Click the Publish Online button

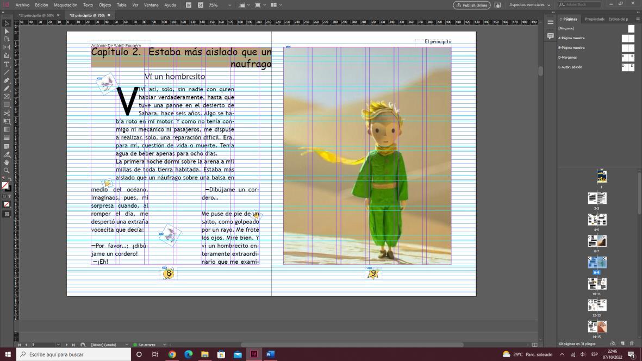[472, 5]
